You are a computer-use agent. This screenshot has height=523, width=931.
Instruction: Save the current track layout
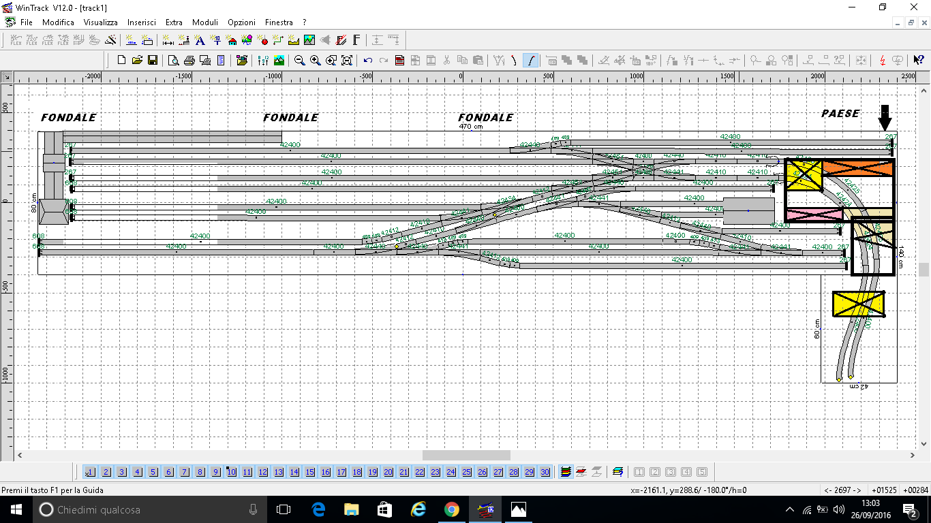pos(153,60)
